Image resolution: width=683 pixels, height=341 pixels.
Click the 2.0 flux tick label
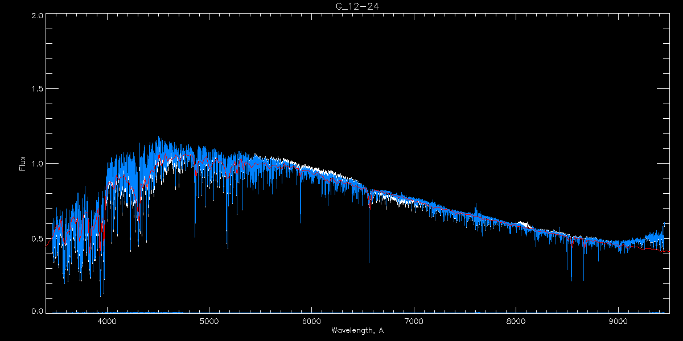[37, 15]
